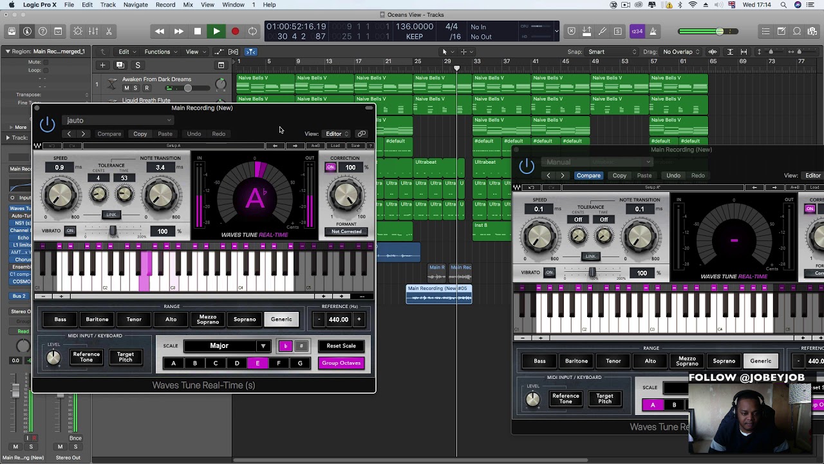Open the jauto preset dropdown

pos(119,121)
